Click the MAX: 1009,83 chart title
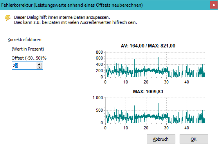Image resolution: width=218 pixels, height=147 pixels. (148, 92)
